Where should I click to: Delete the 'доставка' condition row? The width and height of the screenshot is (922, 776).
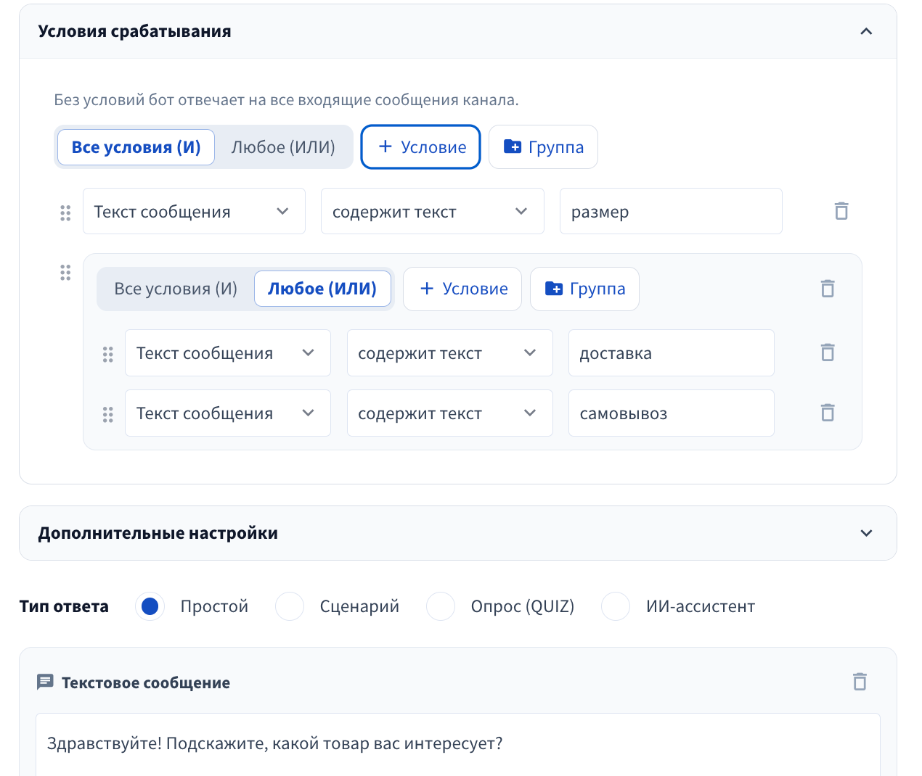coord(828,352)
